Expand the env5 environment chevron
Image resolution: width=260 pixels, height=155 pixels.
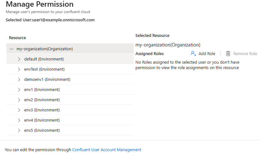pyautogui.click(x=19, y=130)
